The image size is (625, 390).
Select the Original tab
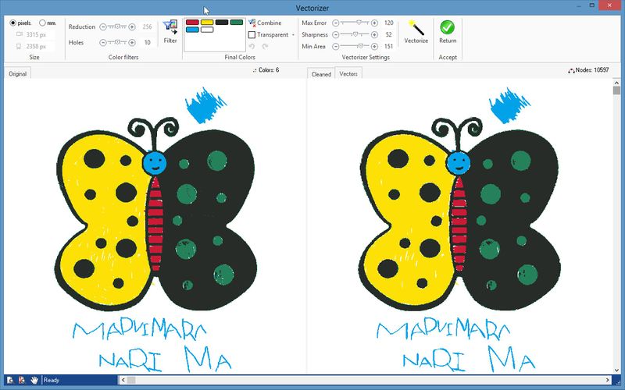(x=17, y=74)
